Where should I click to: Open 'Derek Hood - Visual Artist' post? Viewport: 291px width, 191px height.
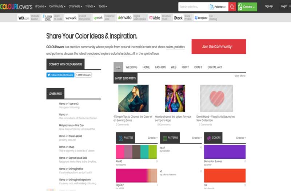coord(215,119)
